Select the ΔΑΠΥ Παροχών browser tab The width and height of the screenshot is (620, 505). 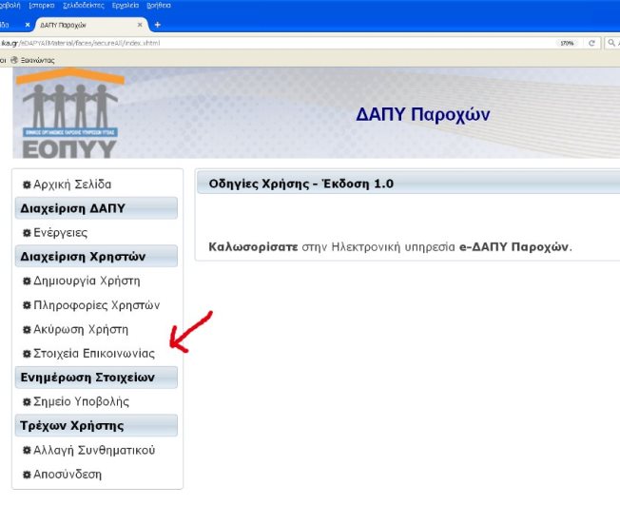coord(91,25)
